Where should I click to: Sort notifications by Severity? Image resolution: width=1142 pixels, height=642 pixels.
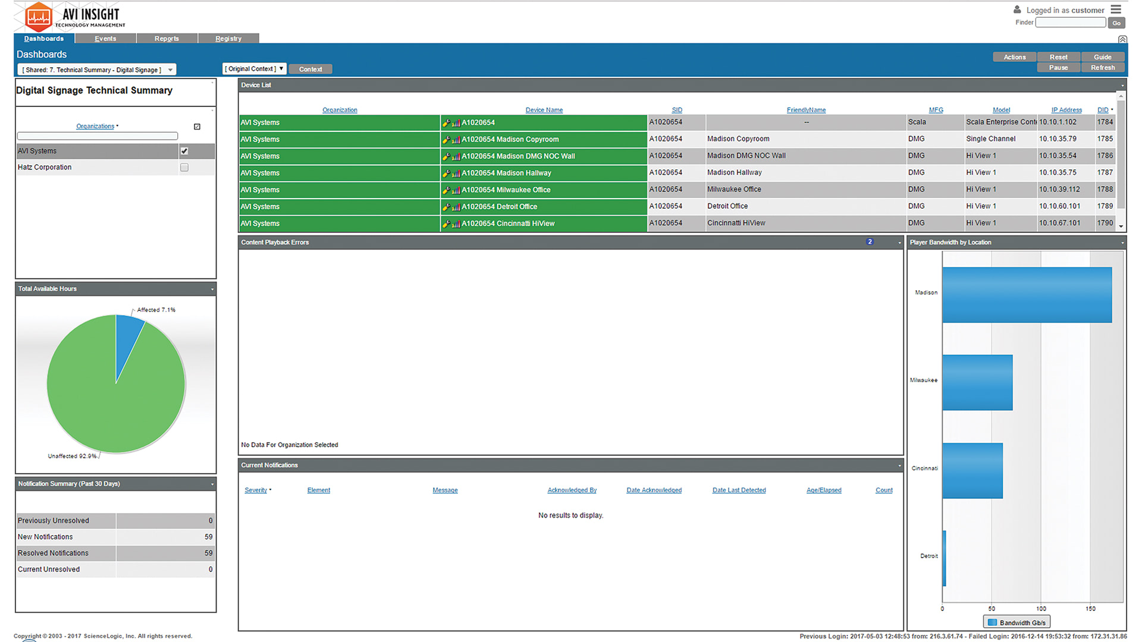pos(256,490)
